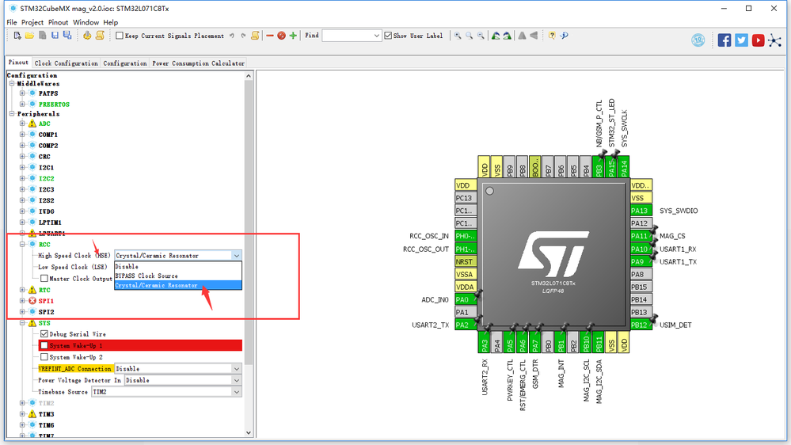The width and height of the screenshot is (791, 445).
Task: Open the VREFINT_ADC Connection dropdown
Action: click(237, 369)
